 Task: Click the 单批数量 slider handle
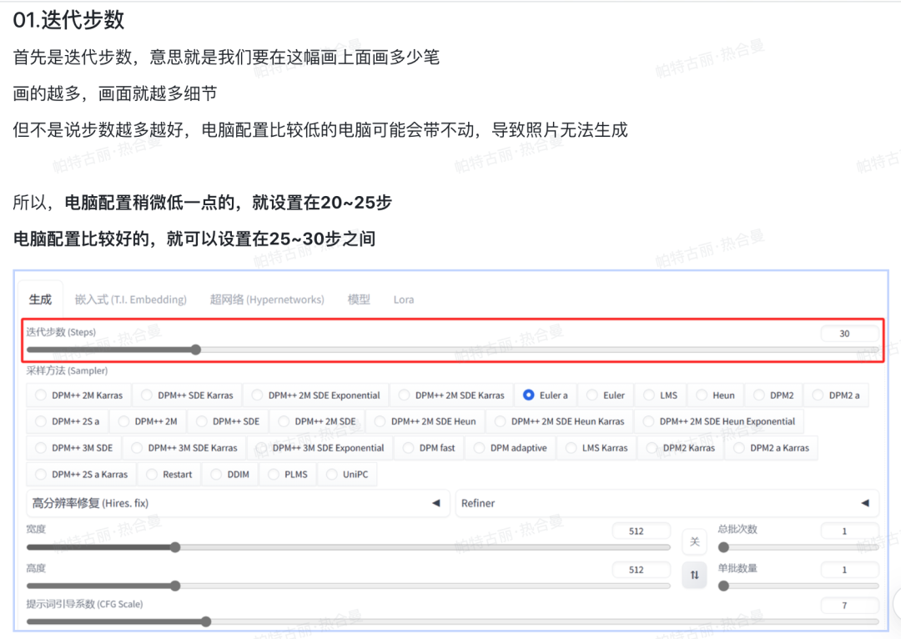[x=724, y=586]
